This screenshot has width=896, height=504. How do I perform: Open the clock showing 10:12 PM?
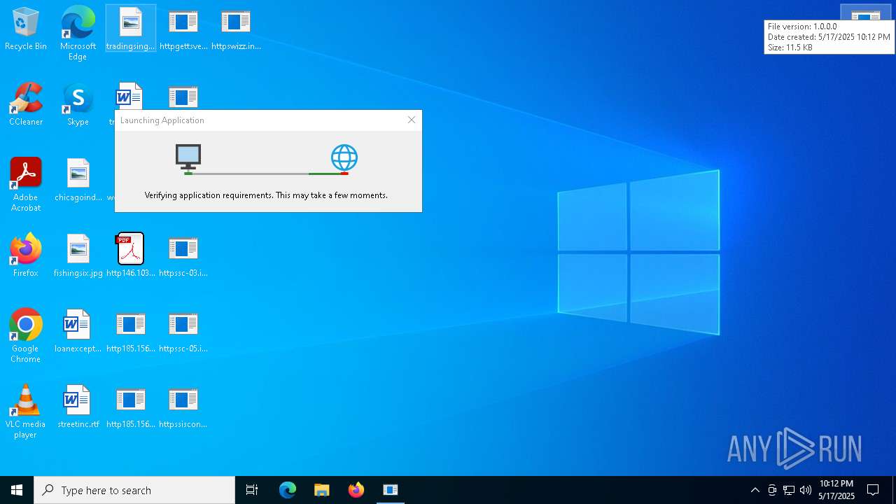pyautogui.click(x=836, y=490)
